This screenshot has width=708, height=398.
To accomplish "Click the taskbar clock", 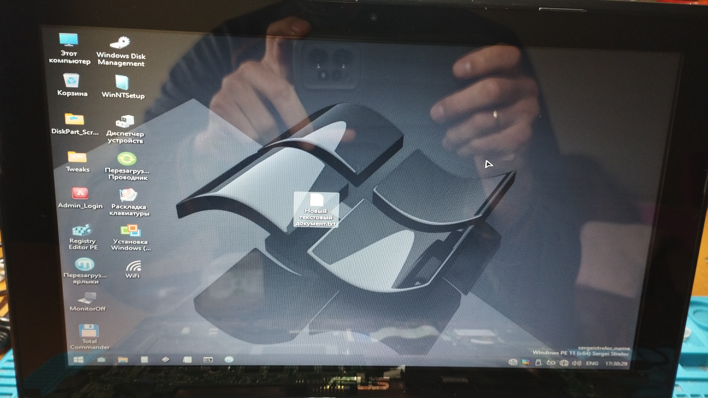I will 616,363.
